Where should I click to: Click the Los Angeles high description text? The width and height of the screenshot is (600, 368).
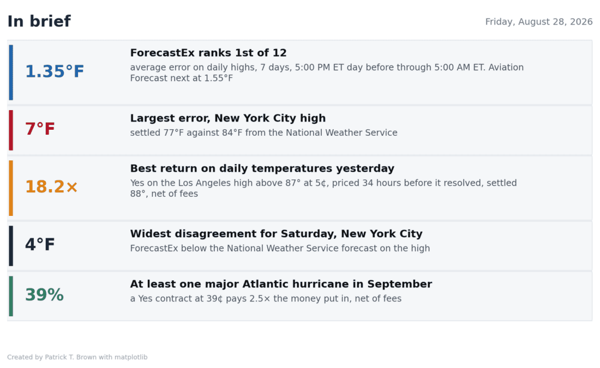coord(323,188)
